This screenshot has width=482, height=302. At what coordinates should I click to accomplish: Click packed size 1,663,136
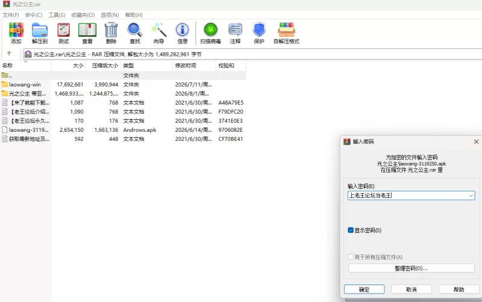[107, 130]
